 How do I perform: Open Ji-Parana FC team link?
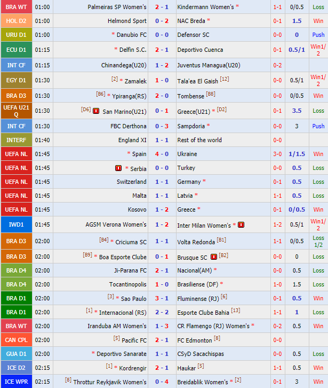[x=130, y=270]
